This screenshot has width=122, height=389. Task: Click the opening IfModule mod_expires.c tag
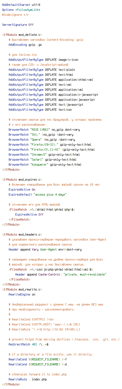pyautogui.click(x=22, y=180)
